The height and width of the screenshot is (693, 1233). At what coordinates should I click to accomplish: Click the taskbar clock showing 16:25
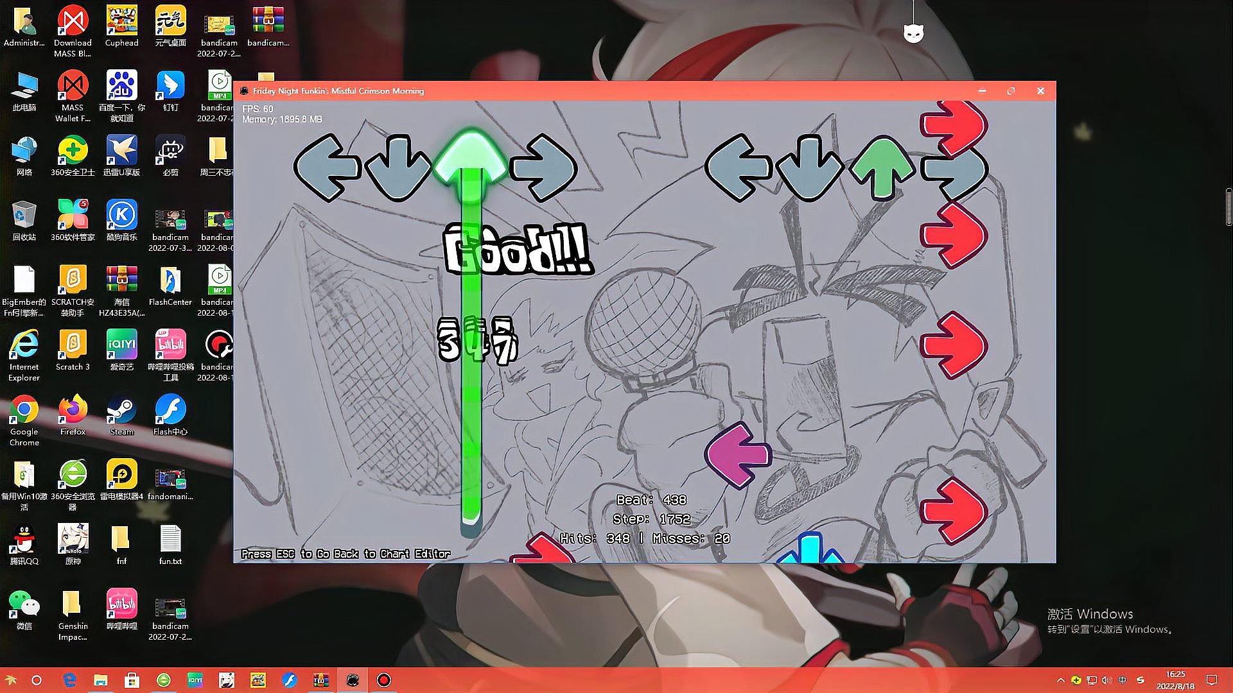point(1175,680)
